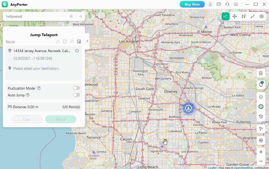269x169 pixels.
Task: Select the multi-spot route mode icon
Action: [x=244, y=16]
